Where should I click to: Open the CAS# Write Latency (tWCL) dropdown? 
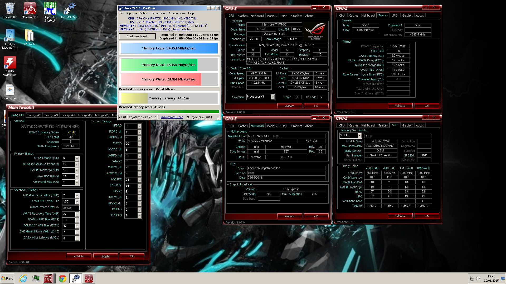pos(77,238)
